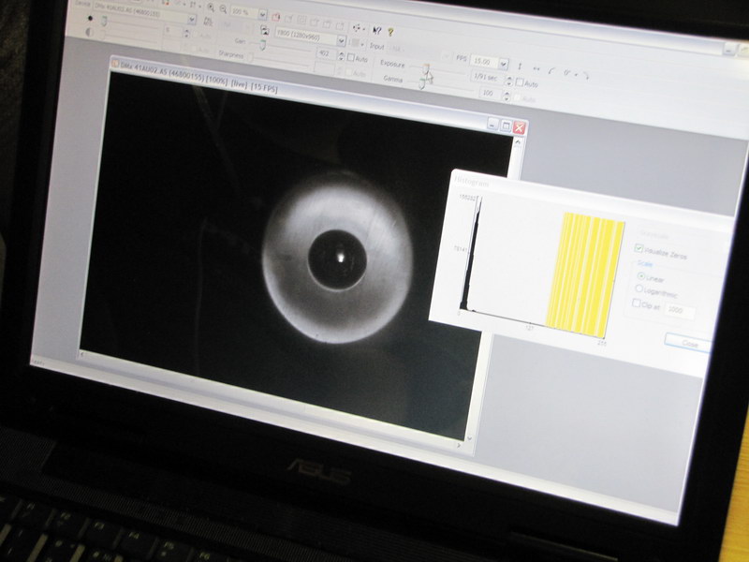Click the brightness slider handle beside the black dot
Image resolution: width=749 pixels, height=562 pixels.
tap(104, 20)
